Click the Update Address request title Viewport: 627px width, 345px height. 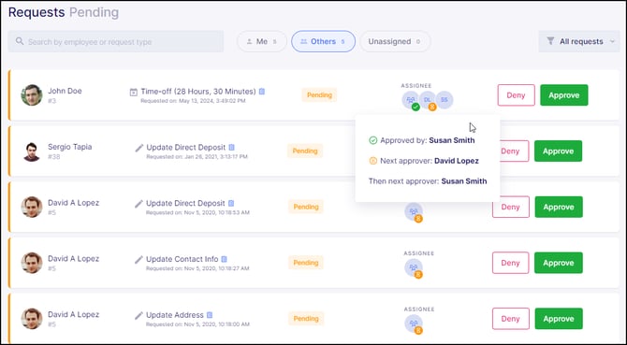(175, 315)
